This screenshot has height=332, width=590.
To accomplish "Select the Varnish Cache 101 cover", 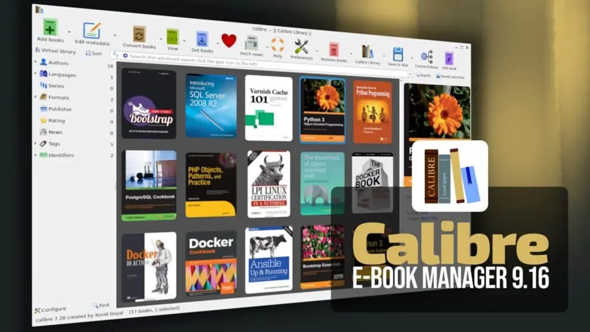I will point(268,108).
